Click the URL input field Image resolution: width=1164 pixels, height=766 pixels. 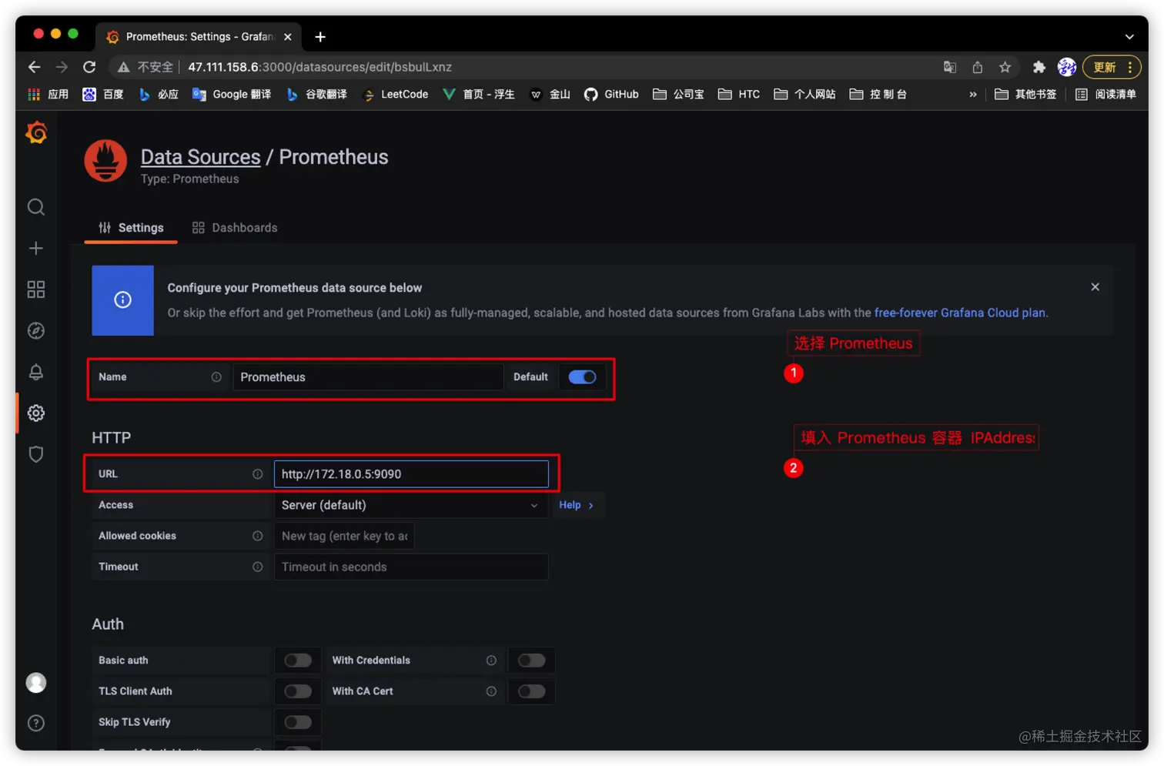(411, 474)
